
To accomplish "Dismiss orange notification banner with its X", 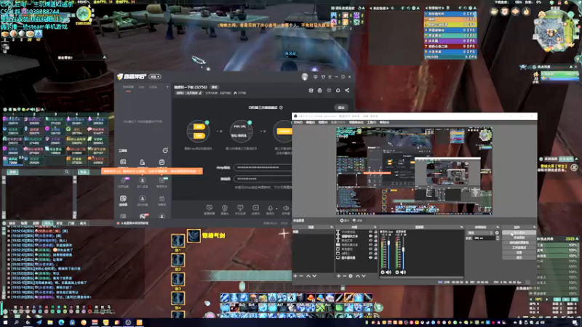I will tap(199, 171).
